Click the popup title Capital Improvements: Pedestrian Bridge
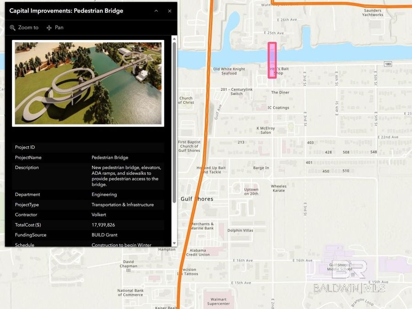This screenshot has width=412, height=309. (66, 11)
